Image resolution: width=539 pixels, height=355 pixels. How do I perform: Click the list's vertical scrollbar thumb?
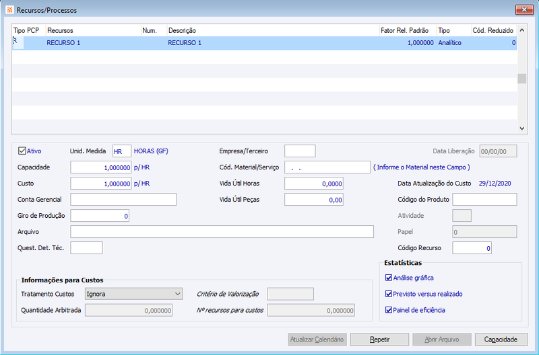521,79
